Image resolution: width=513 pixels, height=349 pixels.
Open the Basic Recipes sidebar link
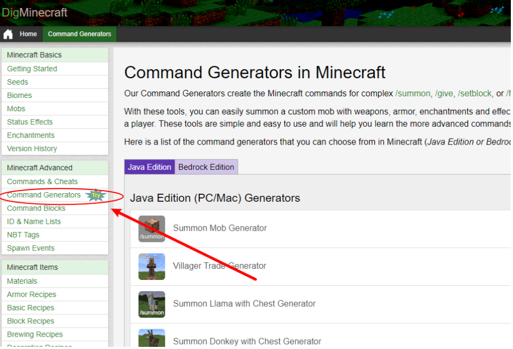point(31,308)
